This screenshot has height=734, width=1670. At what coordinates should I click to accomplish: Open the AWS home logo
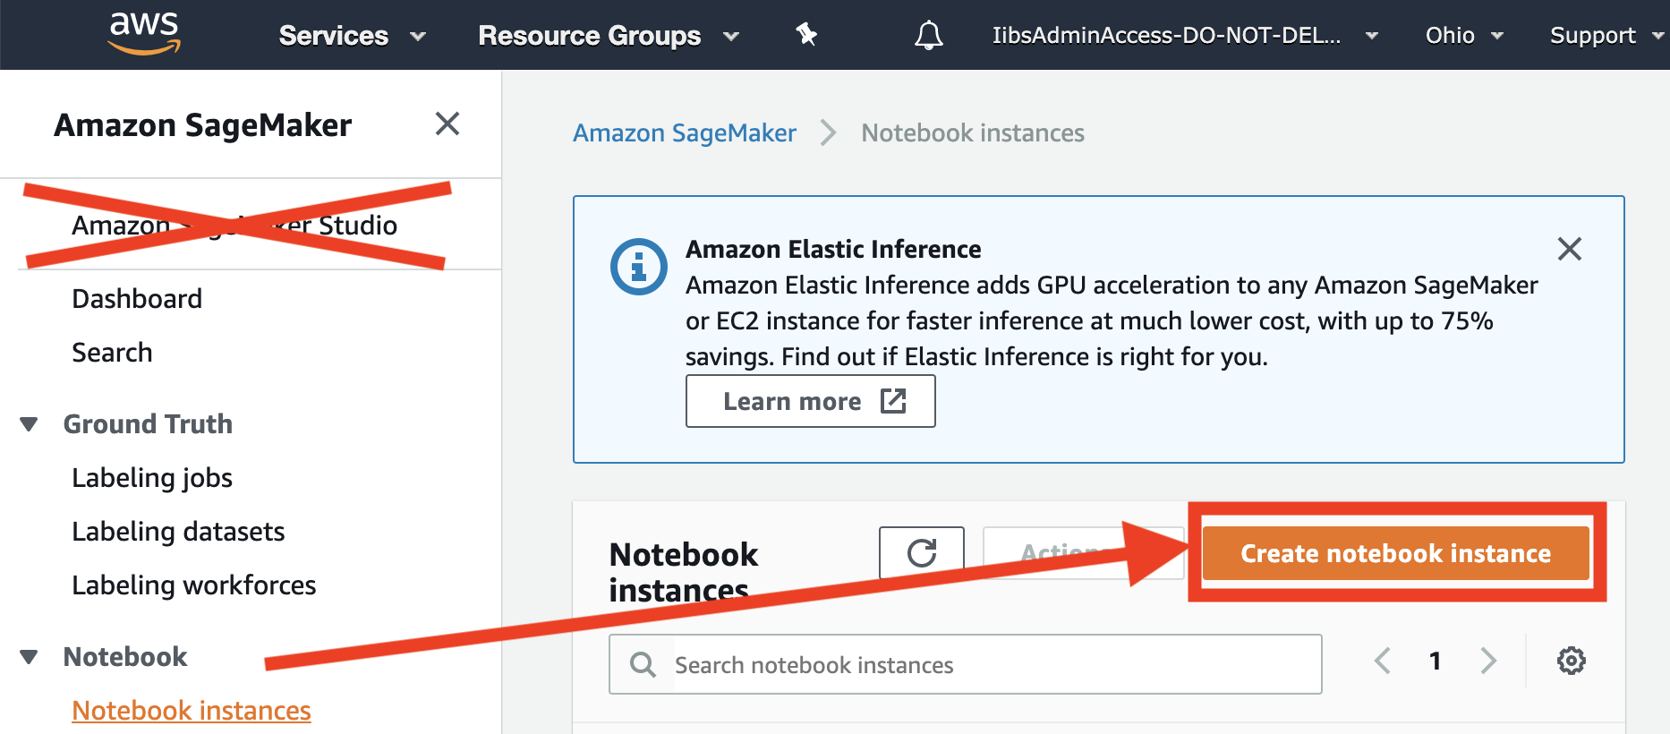point(144,34)
